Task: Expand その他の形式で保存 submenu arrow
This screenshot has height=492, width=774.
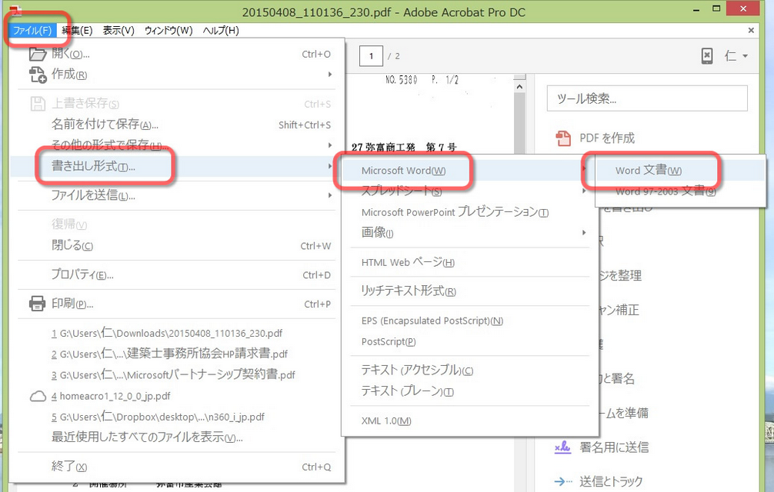Action: tap(330, 145)
